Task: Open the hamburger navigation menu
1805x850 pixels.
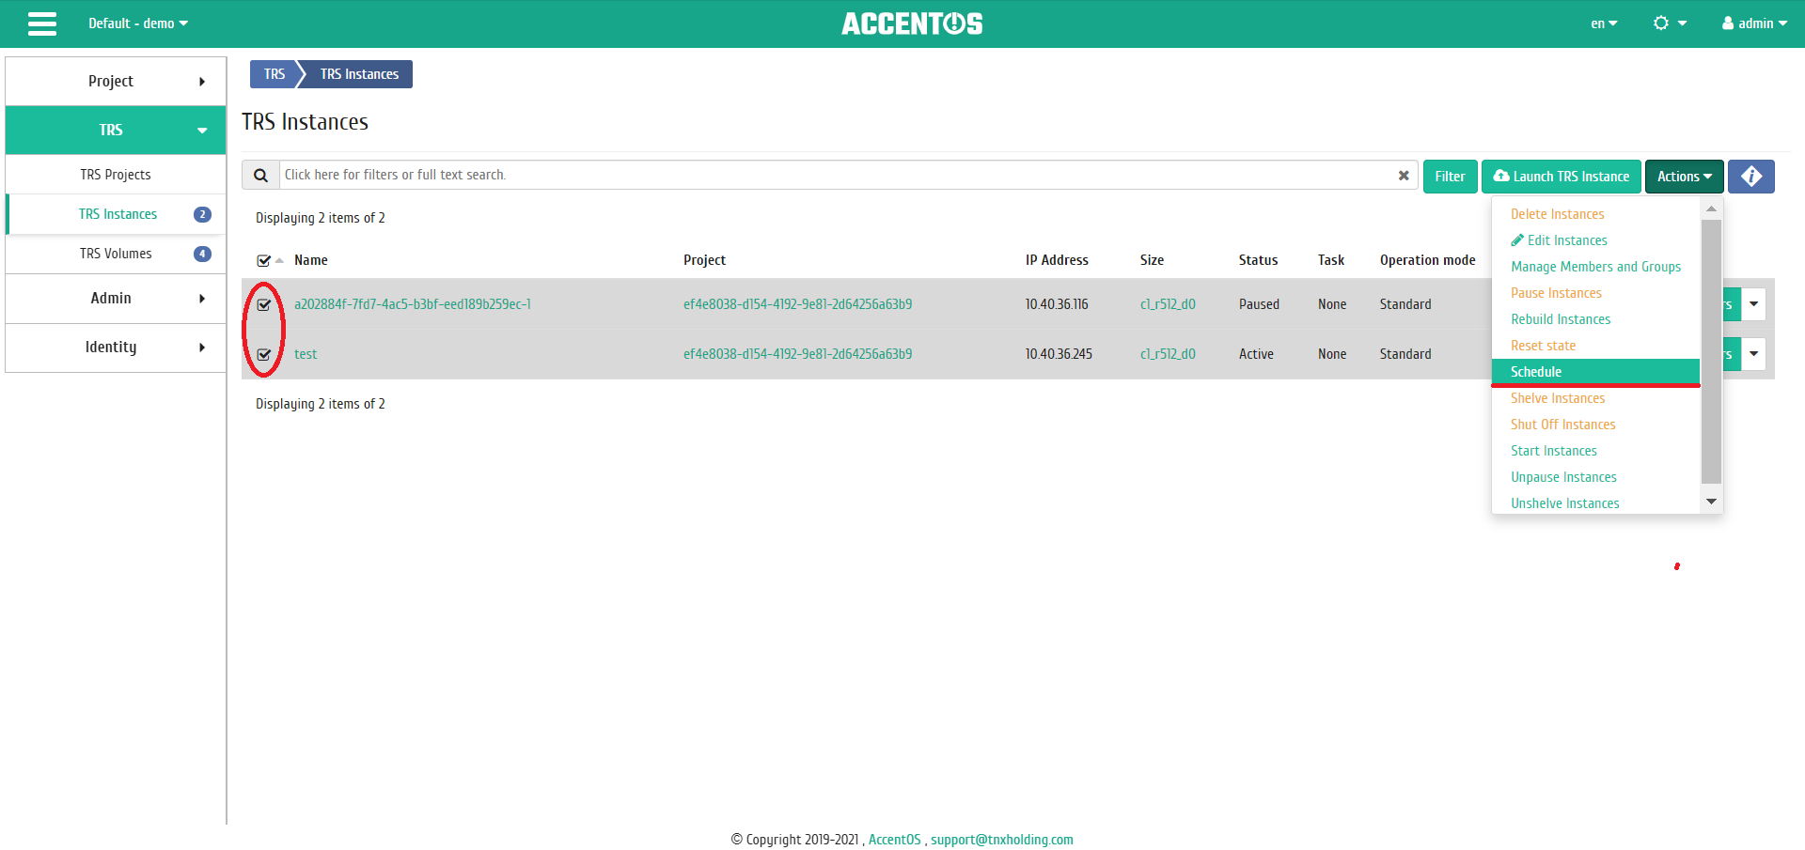Action: (42, 23)
